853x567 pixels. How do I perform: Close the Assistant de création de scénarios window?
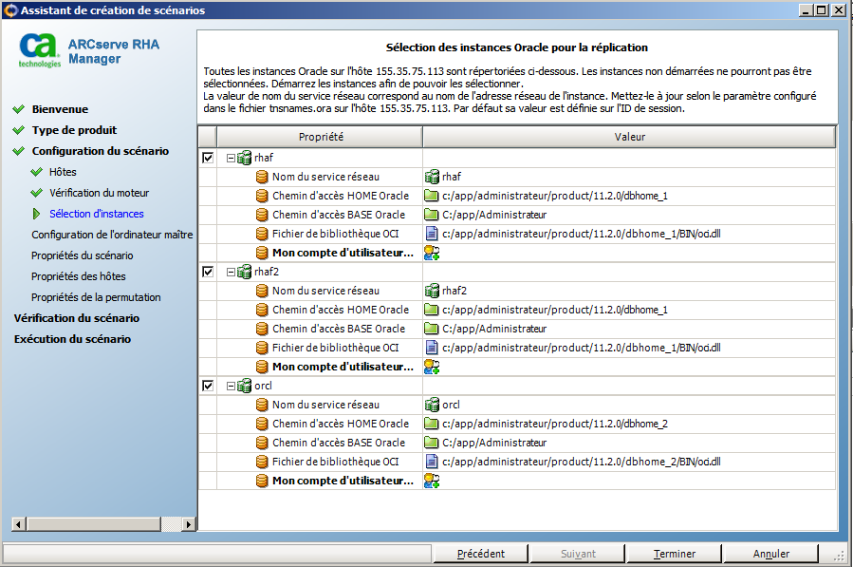pyautogui.click(x=839, y=9)
